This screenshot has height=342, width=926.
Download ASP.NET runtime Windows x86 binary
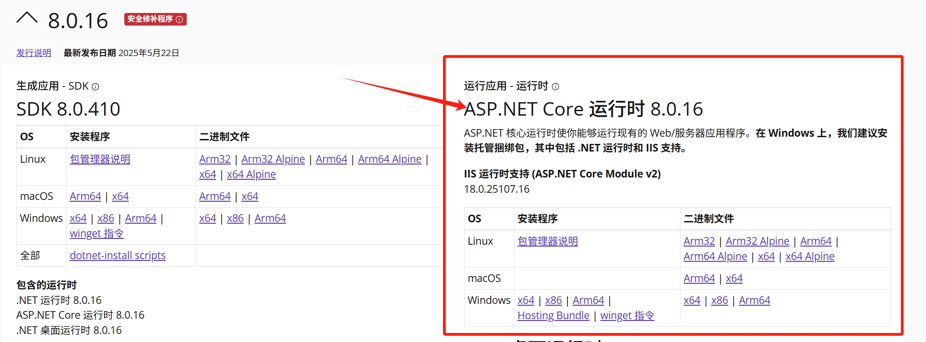pos(720,300)
